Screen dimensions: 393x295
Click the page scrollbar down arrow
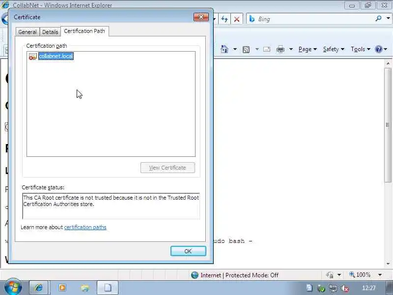[x=388, y=264]
